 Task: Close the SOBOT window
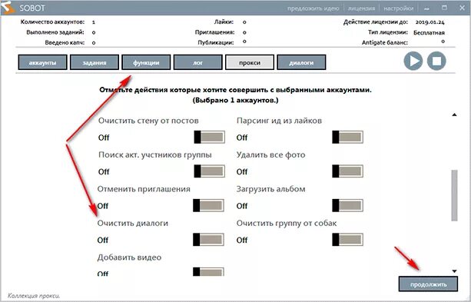click(463, 8)
